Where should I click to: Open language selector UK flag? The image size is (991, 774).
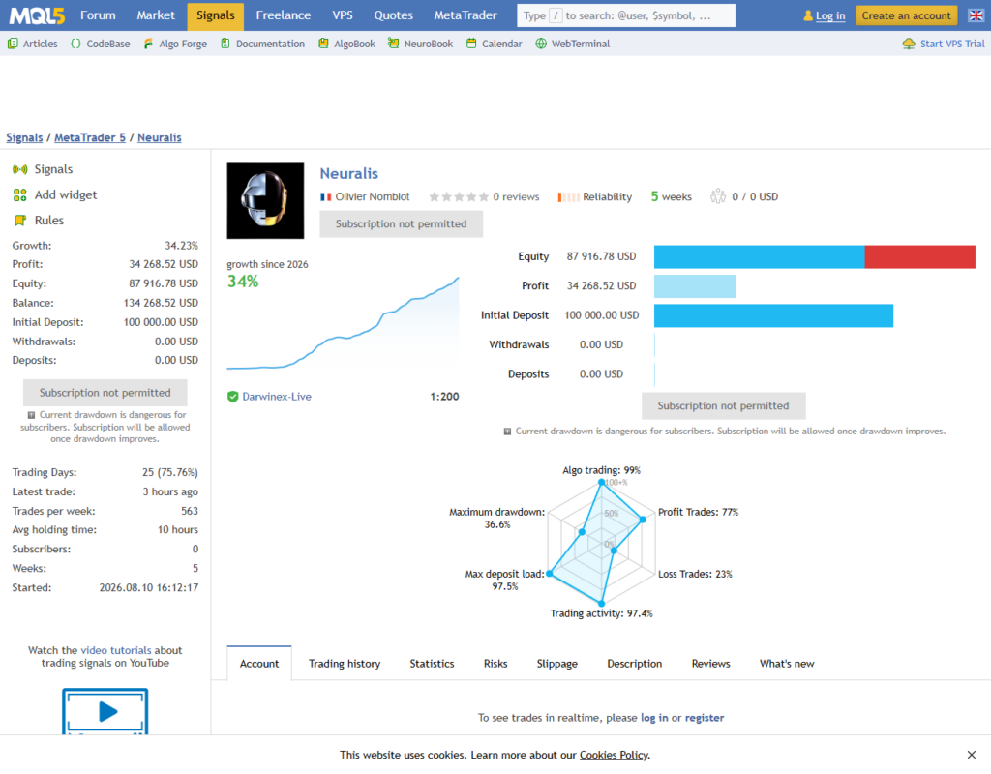976,15
